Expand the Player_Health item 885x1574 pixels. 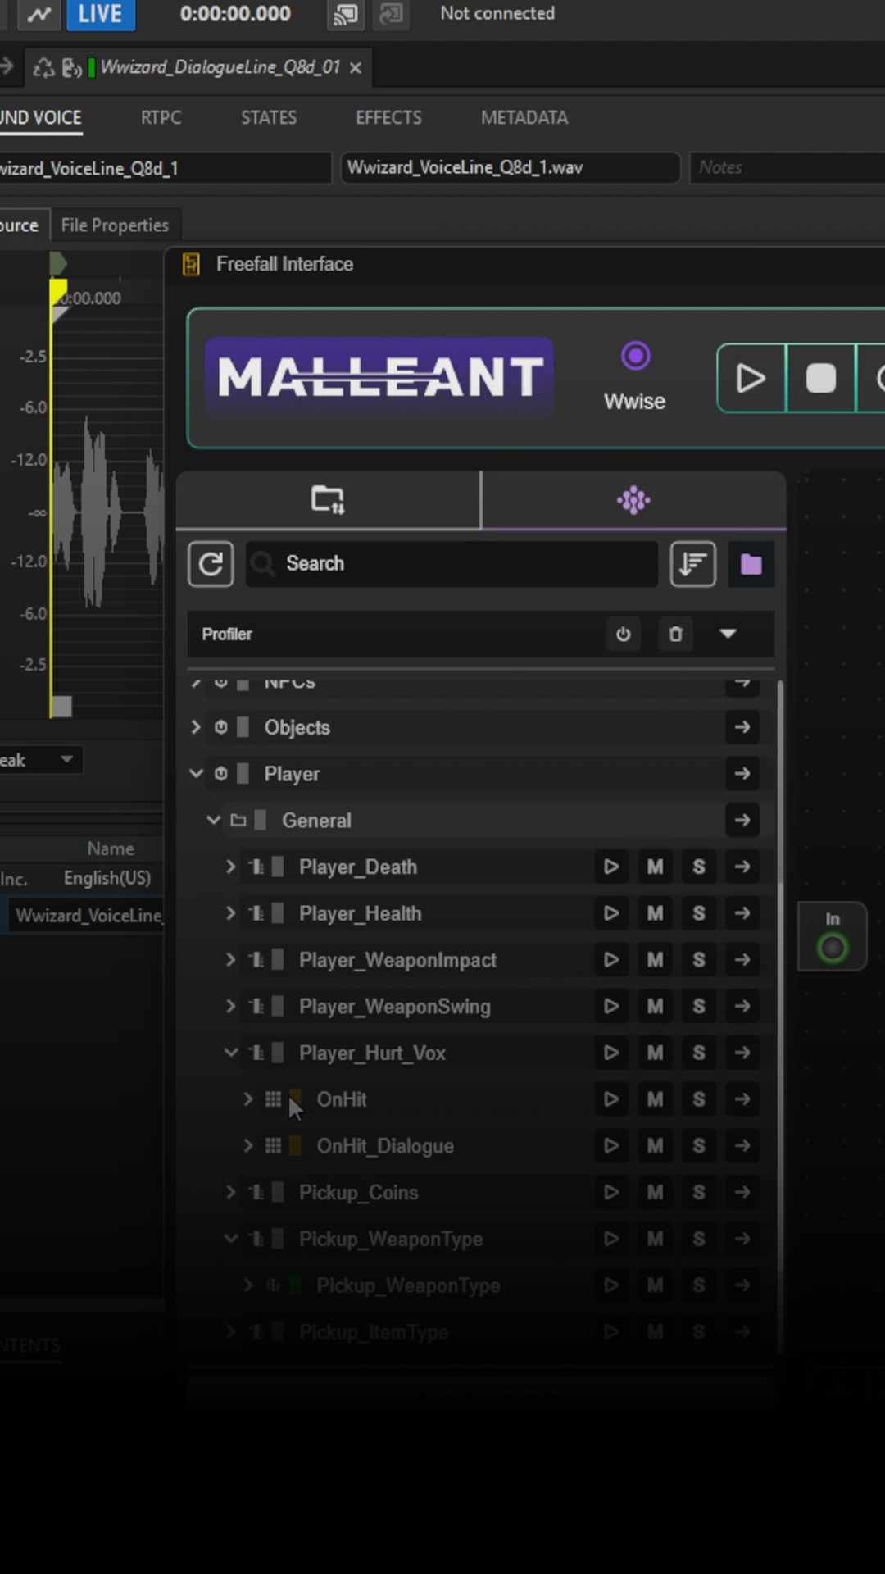click(230, 913)
